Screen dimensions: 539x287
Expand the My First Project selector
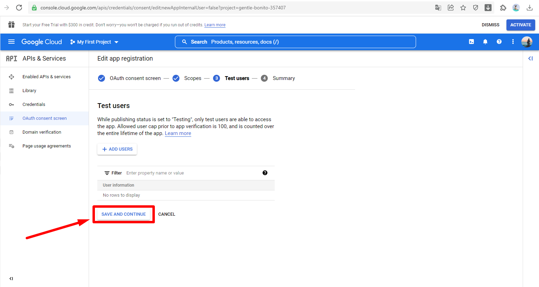pos(94,42)
